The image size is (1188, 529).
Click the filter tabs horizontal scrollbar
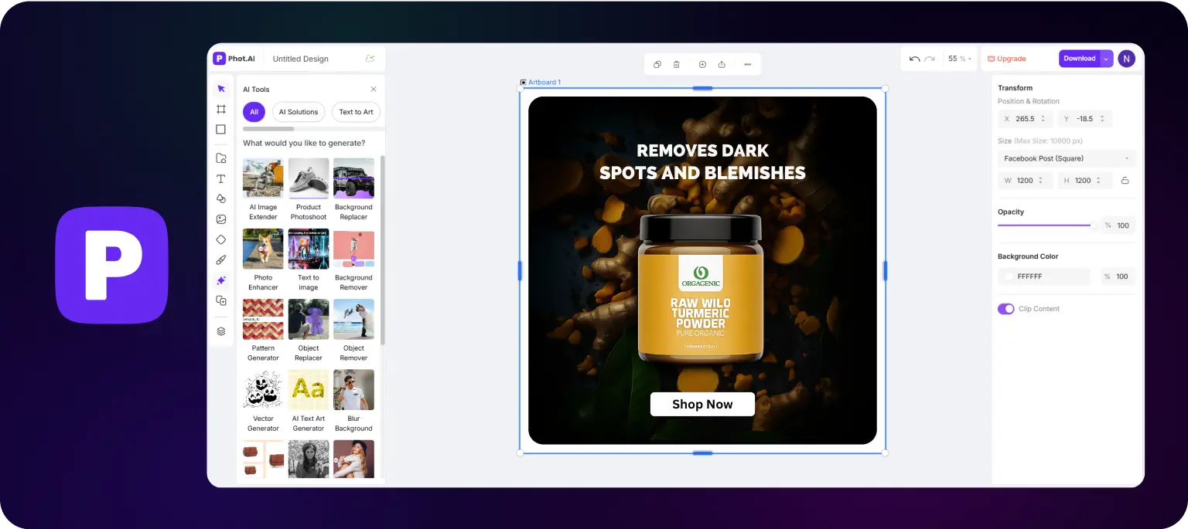point(268,129)
